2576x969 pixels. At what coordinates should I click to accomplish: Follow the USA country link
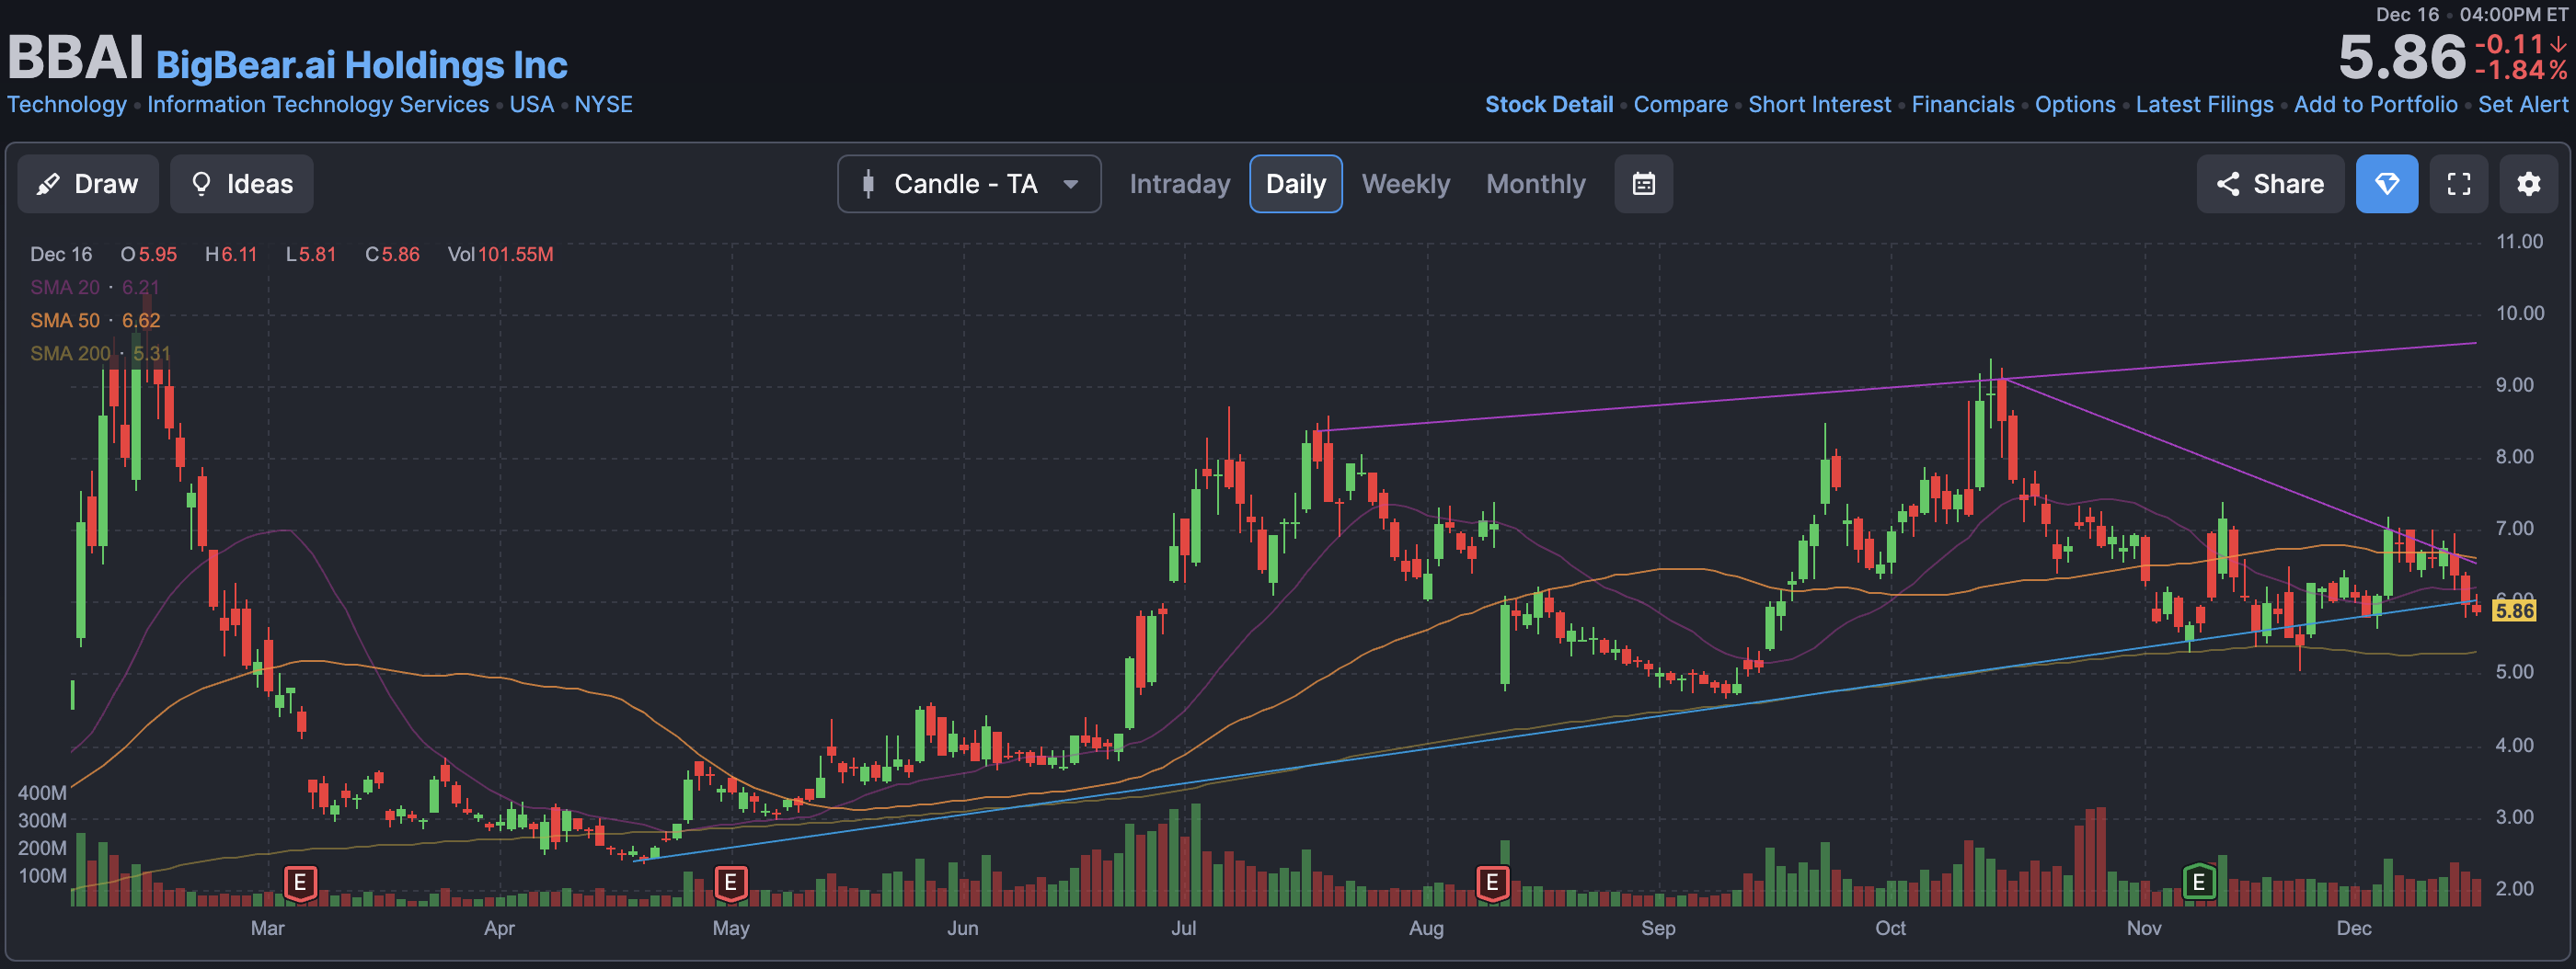pos(531,104)
